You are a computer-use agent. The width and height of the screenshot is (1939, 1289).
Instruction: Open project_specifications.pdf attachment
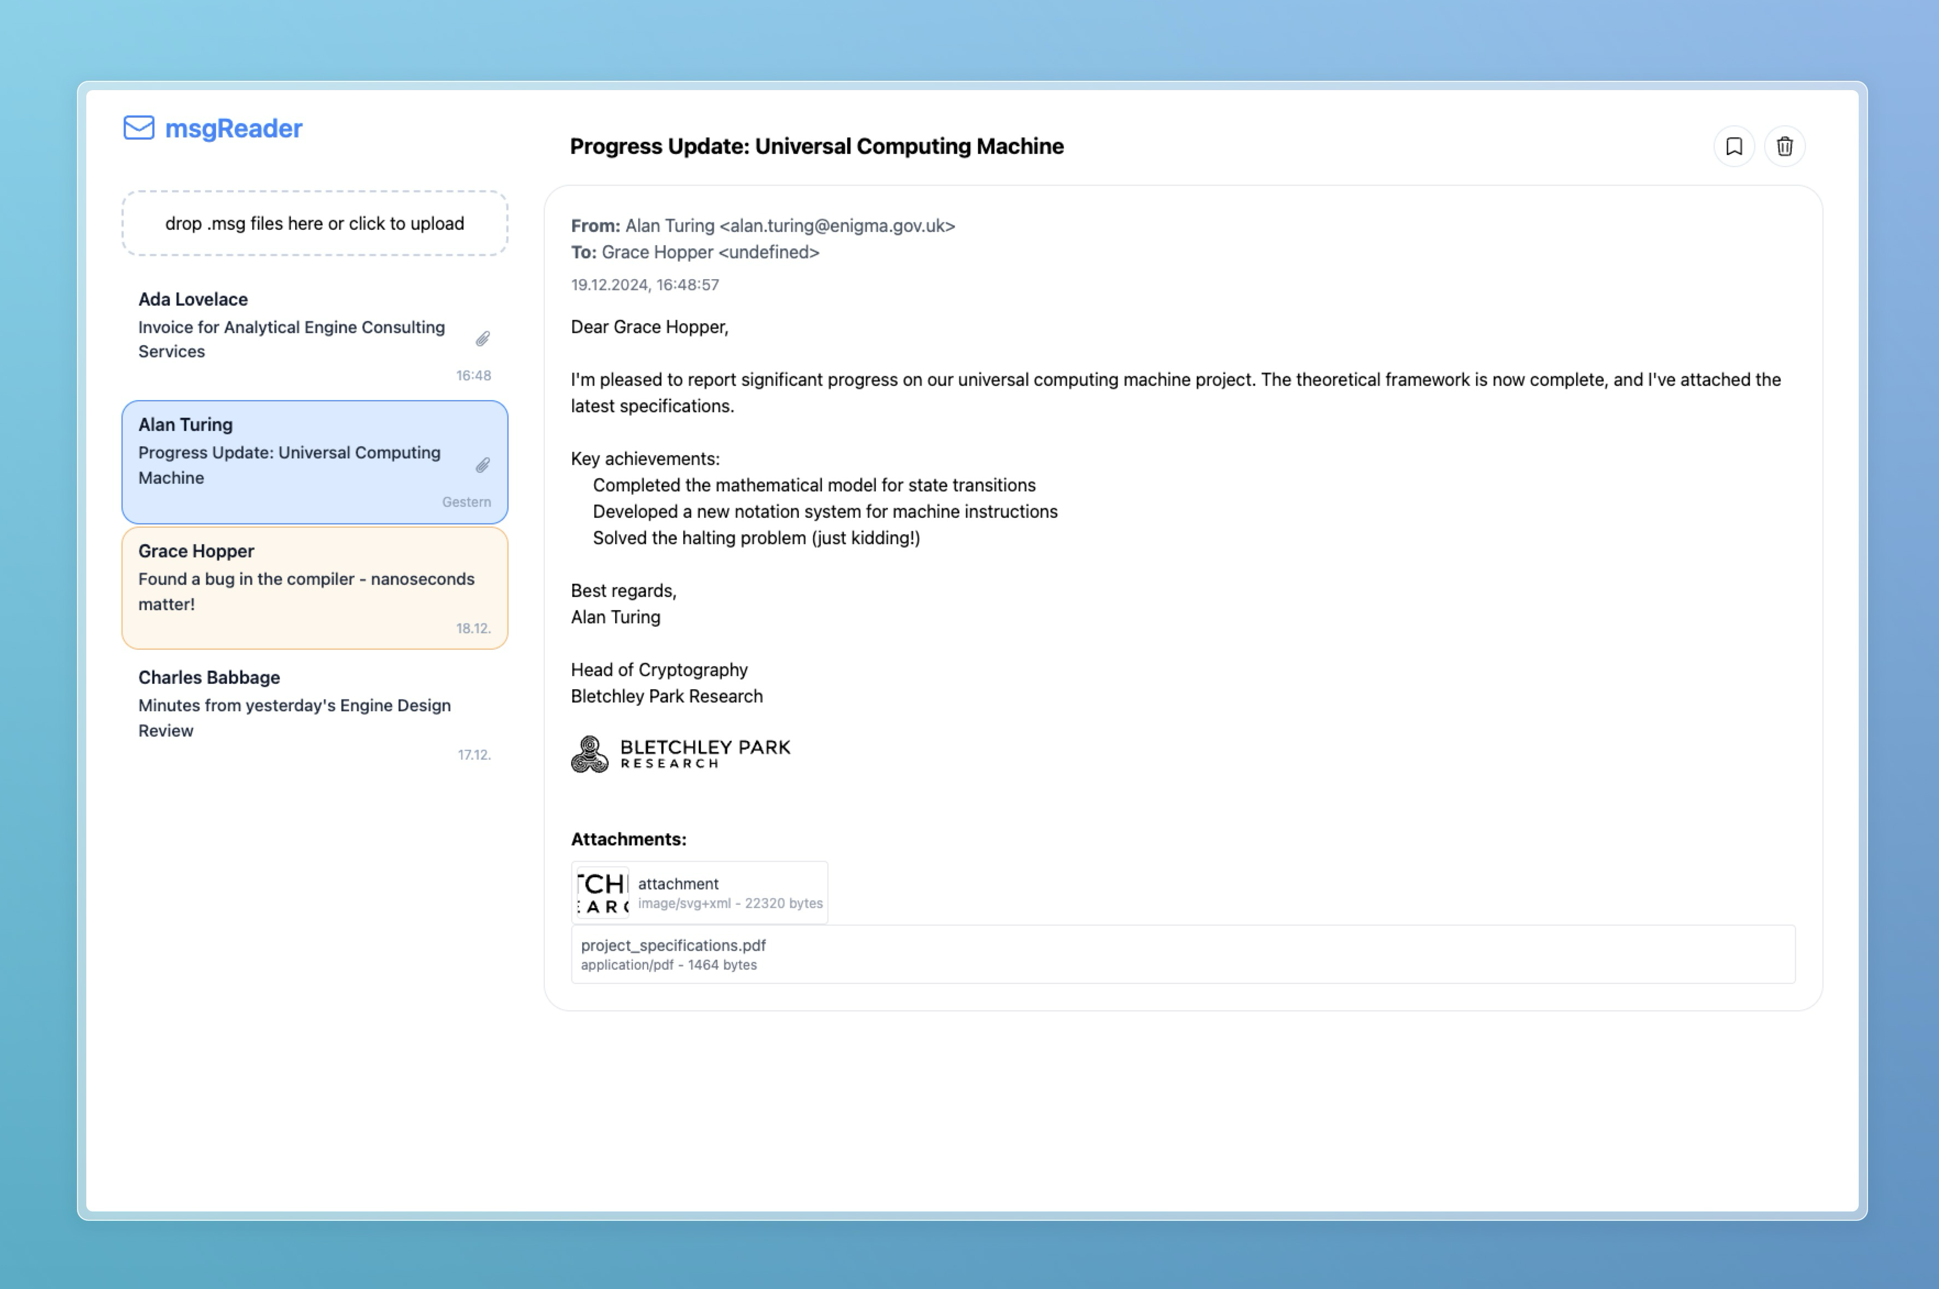point(673,945)
